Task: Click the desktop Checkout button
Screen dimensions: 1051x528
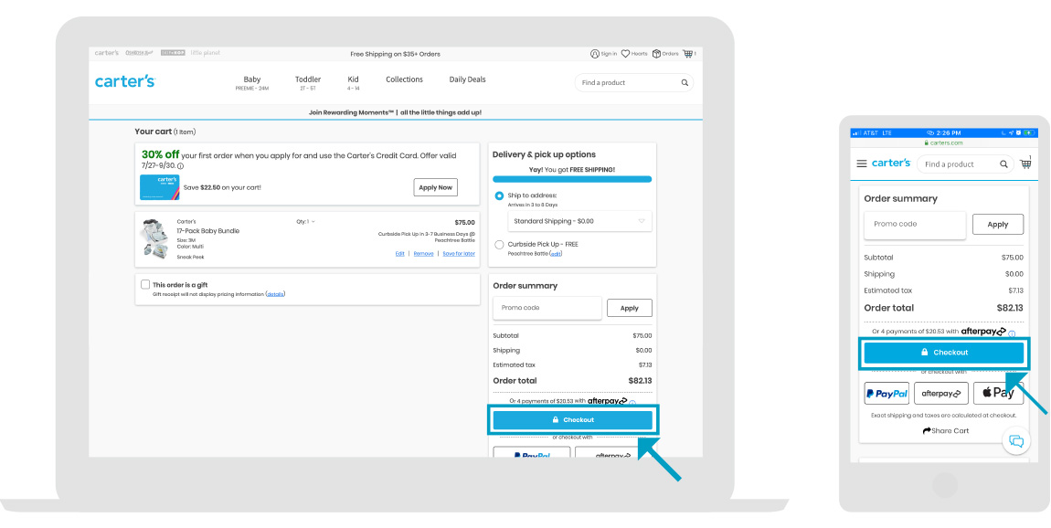Action: point(573,420)
